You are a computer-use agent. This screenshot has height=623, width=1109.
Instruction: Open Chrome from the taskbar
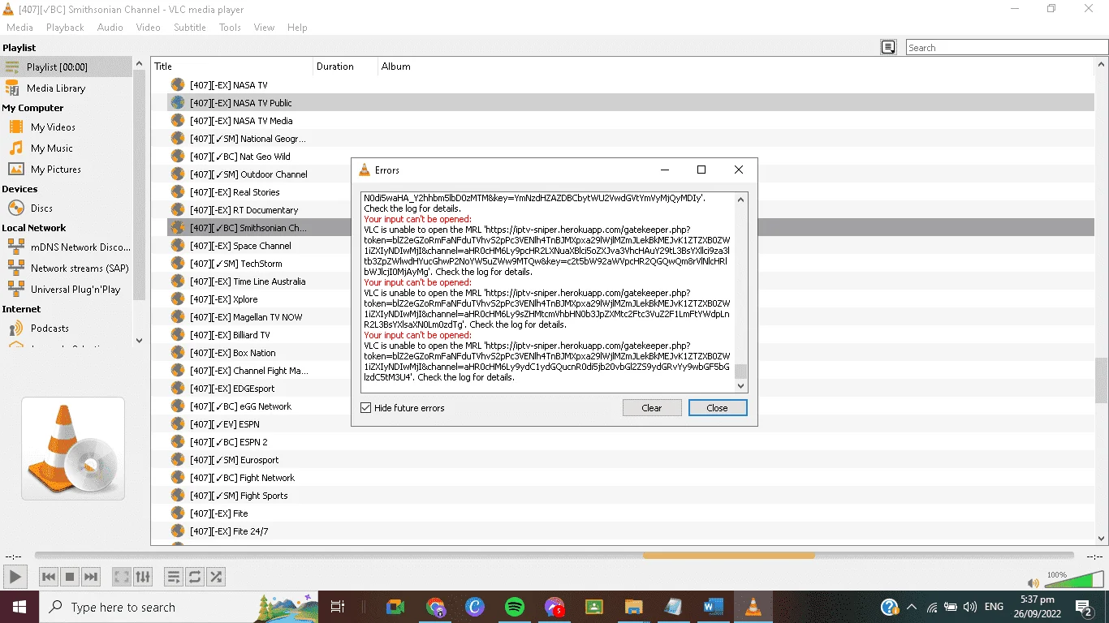pos(435,607)
